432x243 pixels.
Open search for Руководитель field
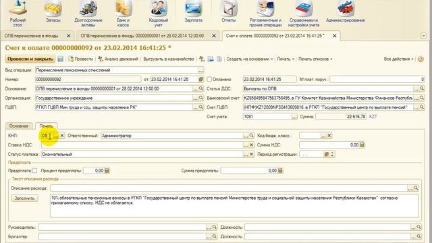pos(215,227)
